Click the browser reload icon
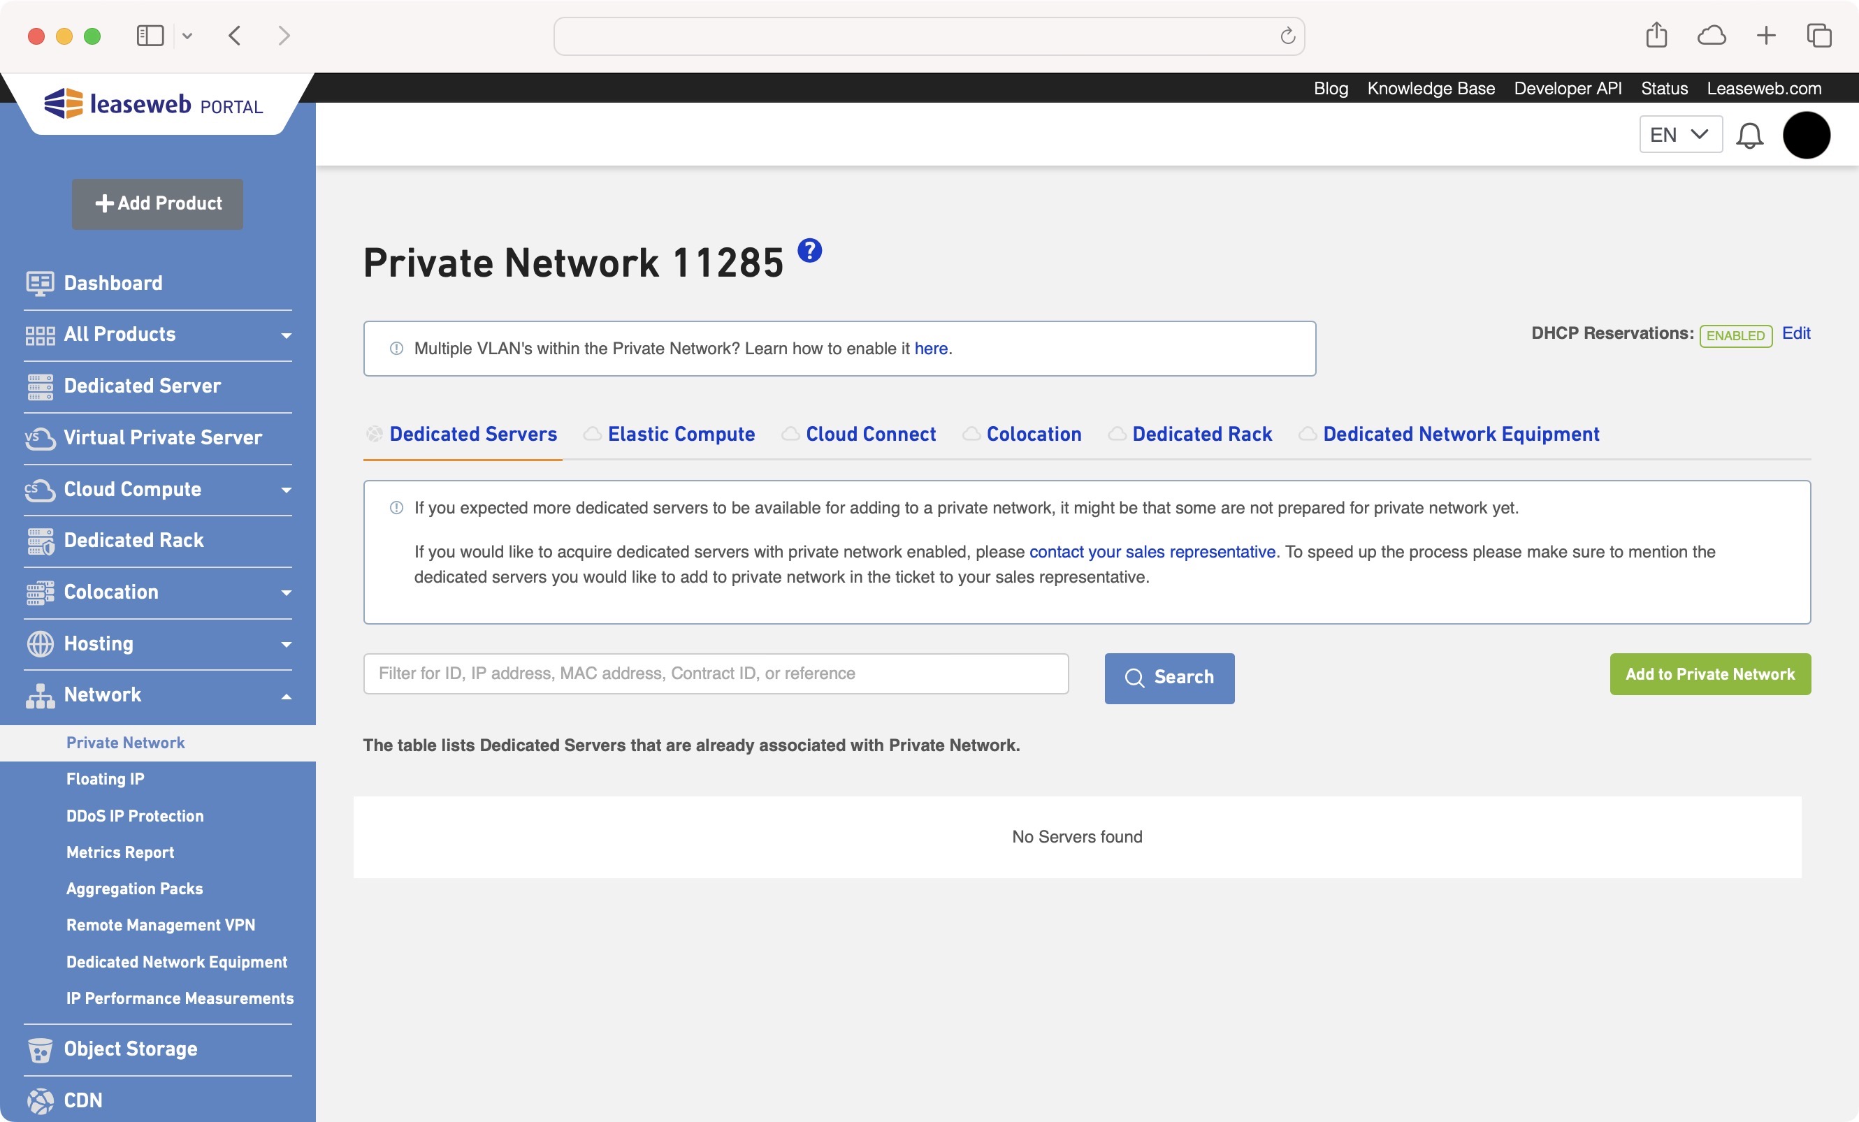The height and width of the screenshot is (1122, 1859). pos(1287,36)
